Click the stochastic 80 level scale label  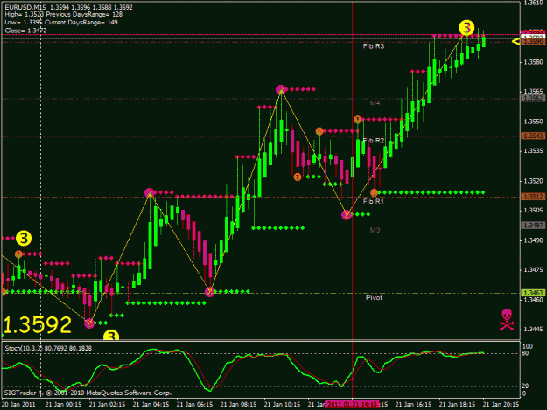(x=526, y=353)
